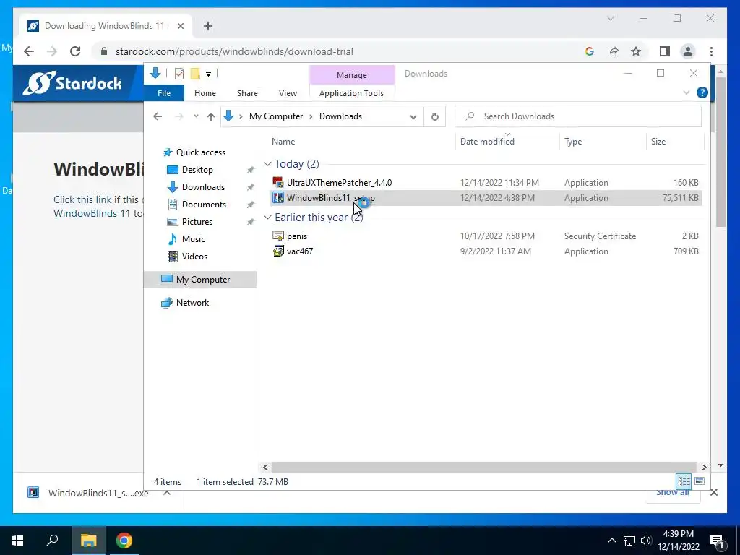Screen dimensions: 740x555
Task: Open Quick access in the navigation pane
Action: pos(201,152)
